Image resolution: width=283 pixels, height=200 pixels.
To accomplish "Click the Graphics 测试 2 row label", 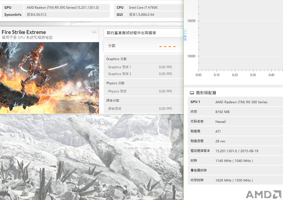I will [x=120, y=74].
